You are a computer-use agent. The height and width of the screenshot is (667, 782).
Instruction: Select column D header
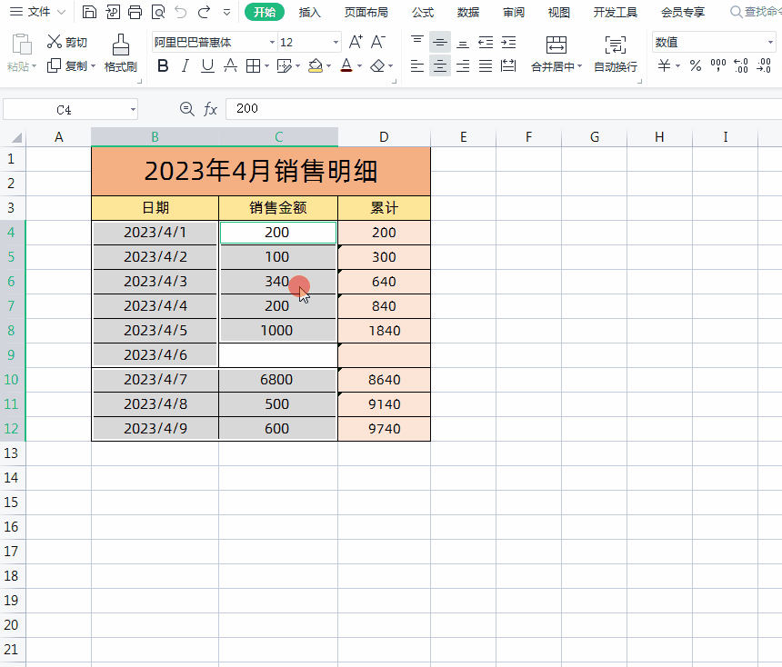click(x=384, y=137)
